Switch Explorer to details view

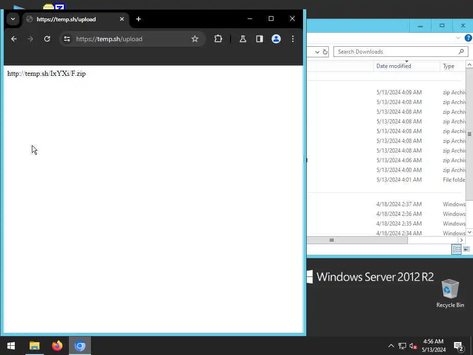[x=456, y=249]
